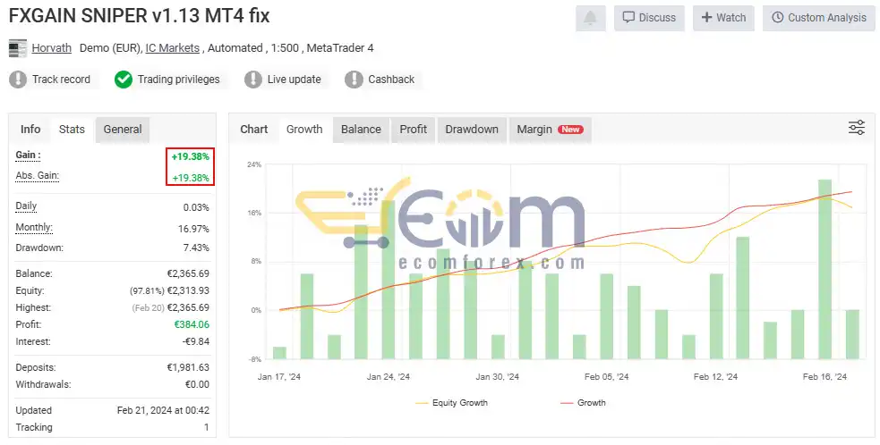Screen dimensions: 880x445
Task: Switch to the Info tab
Action: [30, 130]
